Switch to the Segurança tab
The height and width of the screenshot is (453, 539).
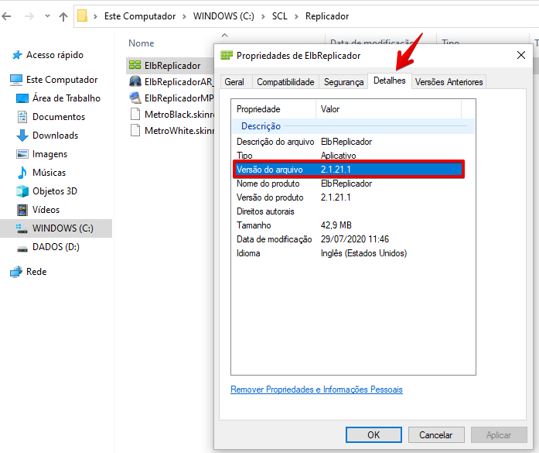344,82
